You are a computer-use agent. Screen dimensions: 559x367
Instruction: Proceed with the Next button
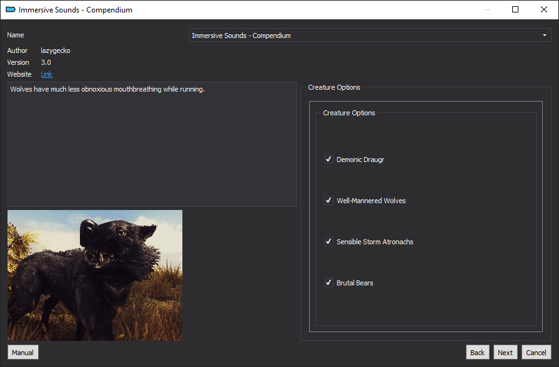point(505,353)
